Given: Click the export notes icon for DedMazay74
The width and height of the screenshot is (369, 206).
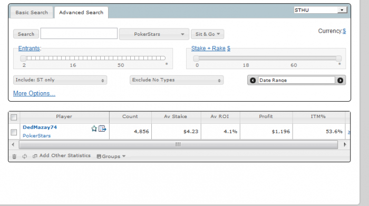Looking at the screenshot, I should click(x=102, y=129).
